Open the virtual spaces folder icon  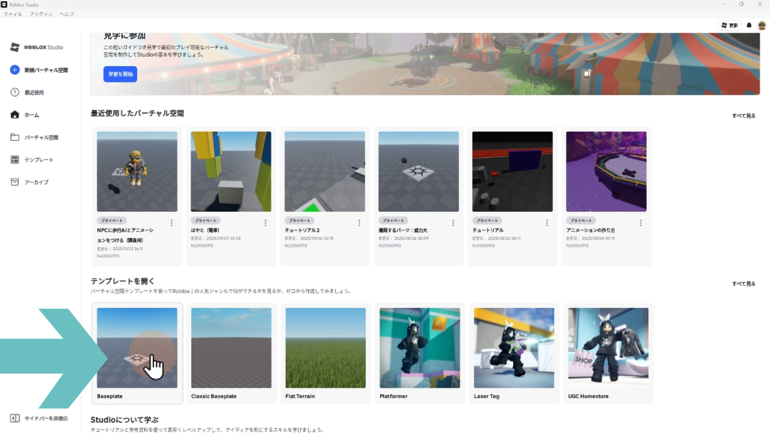click(x=15, y=137)
